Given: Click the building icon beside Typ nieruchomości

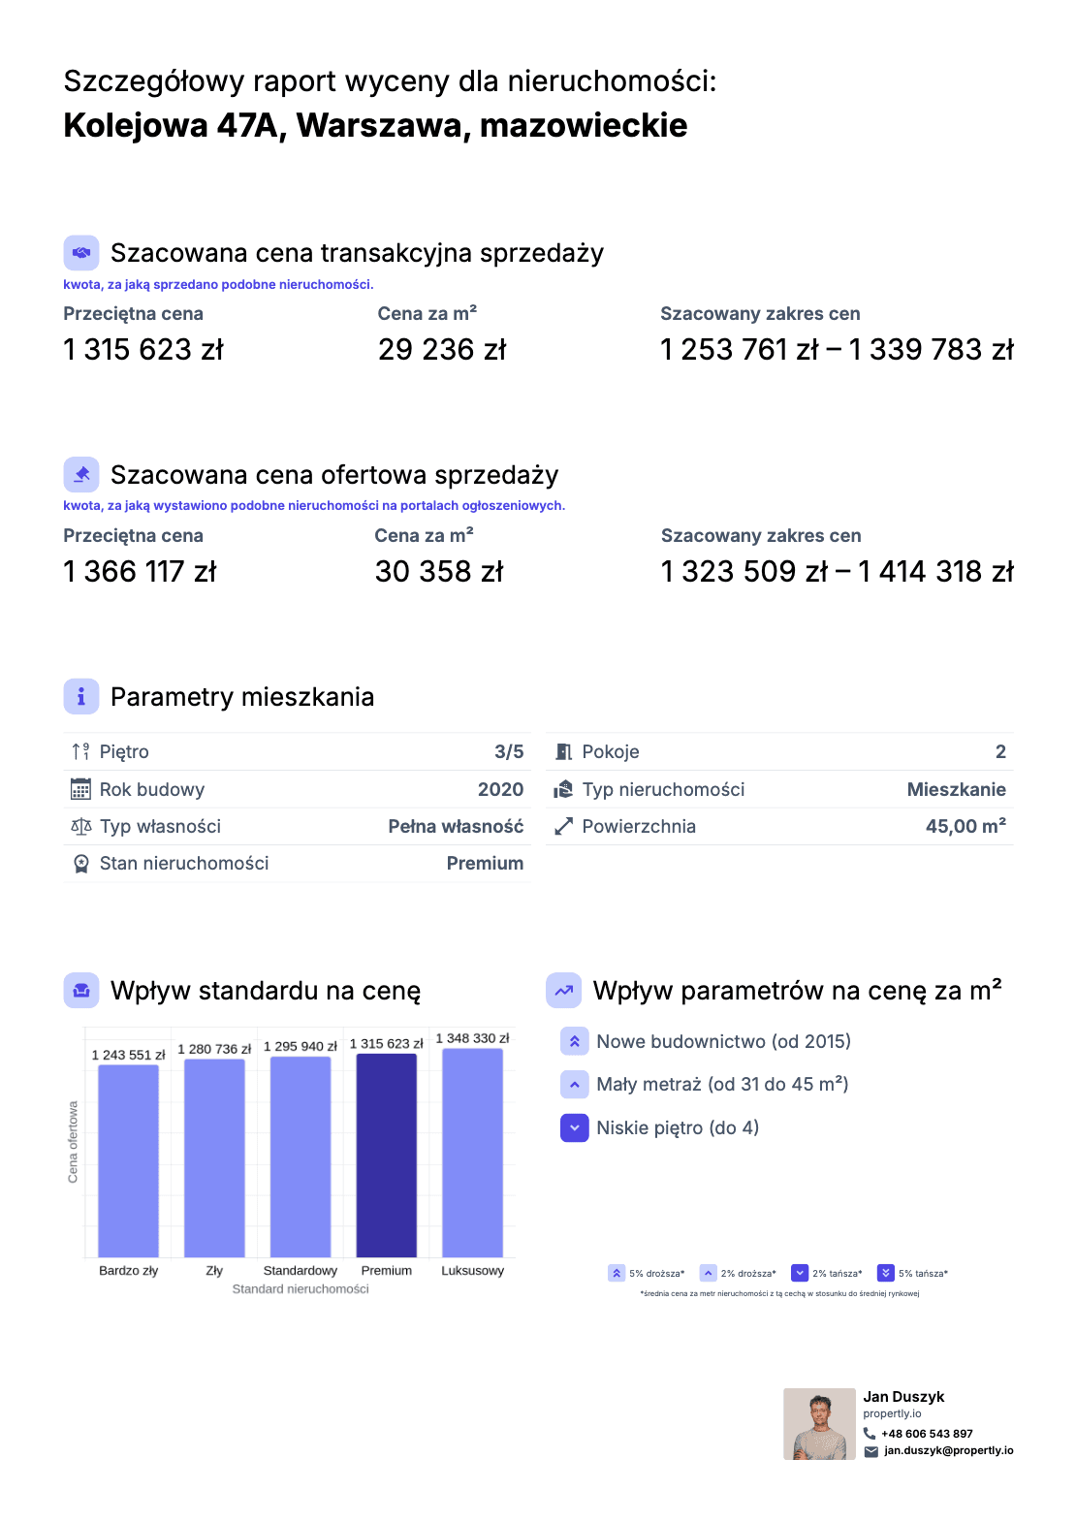Looking at the screenshot, I should point(563,789).
